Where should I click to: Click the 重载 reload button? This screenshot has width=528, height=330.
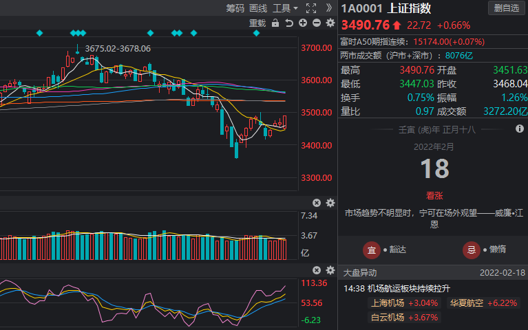[257, 23]
